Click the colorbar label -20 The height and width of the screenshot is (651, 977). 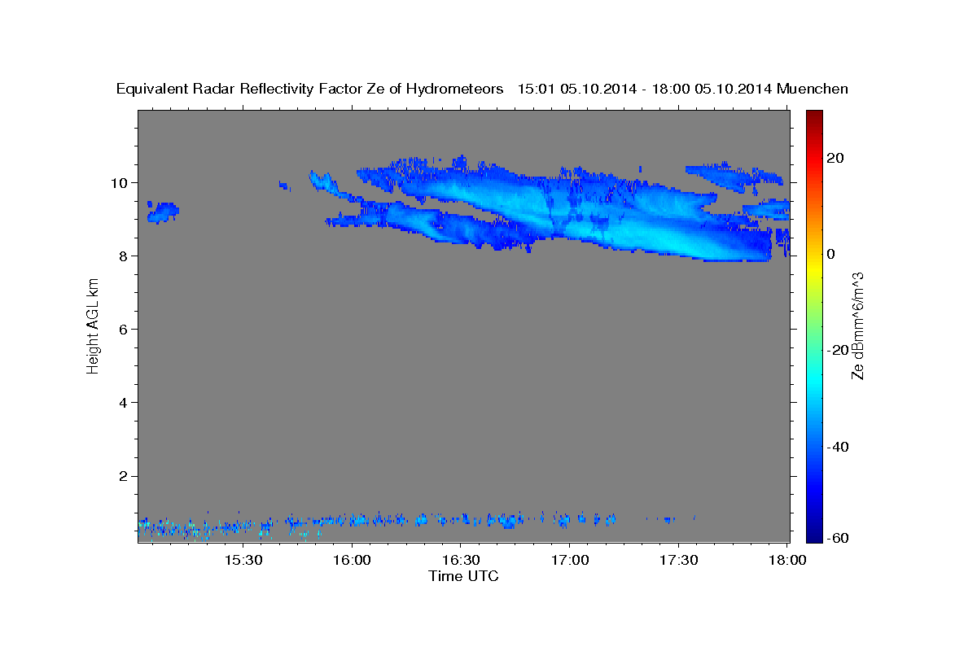click(837, 350)
